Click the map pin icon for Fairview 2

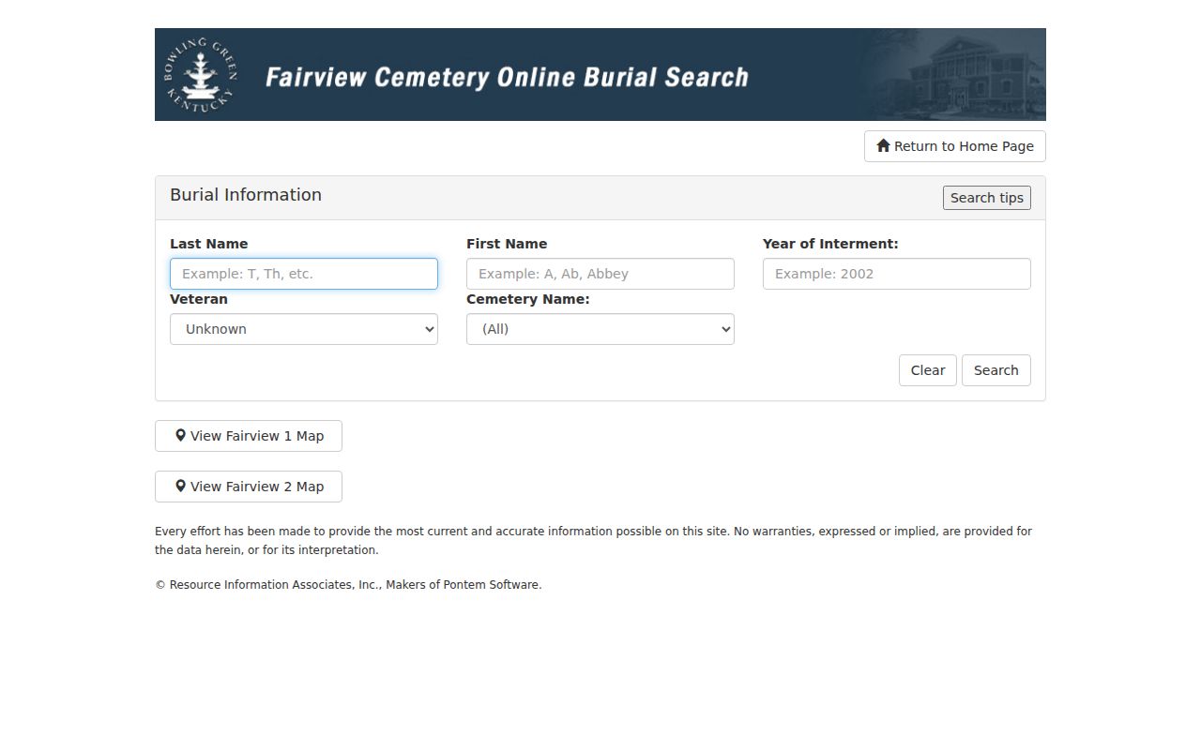coord(180,487)
